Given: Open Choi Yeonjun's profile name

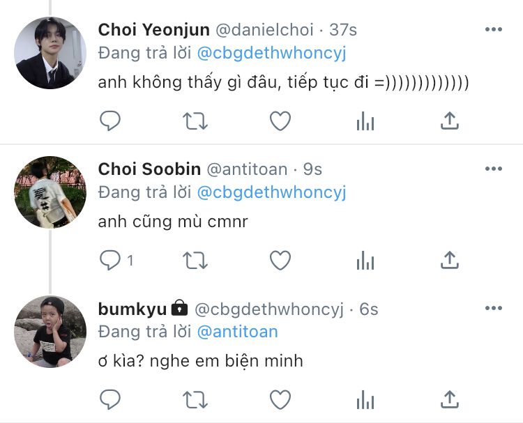Looking at the screenshot, I should [154, 30].
